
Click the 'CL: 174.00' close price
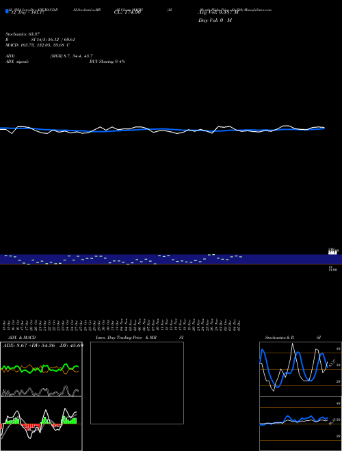(127, 12)
